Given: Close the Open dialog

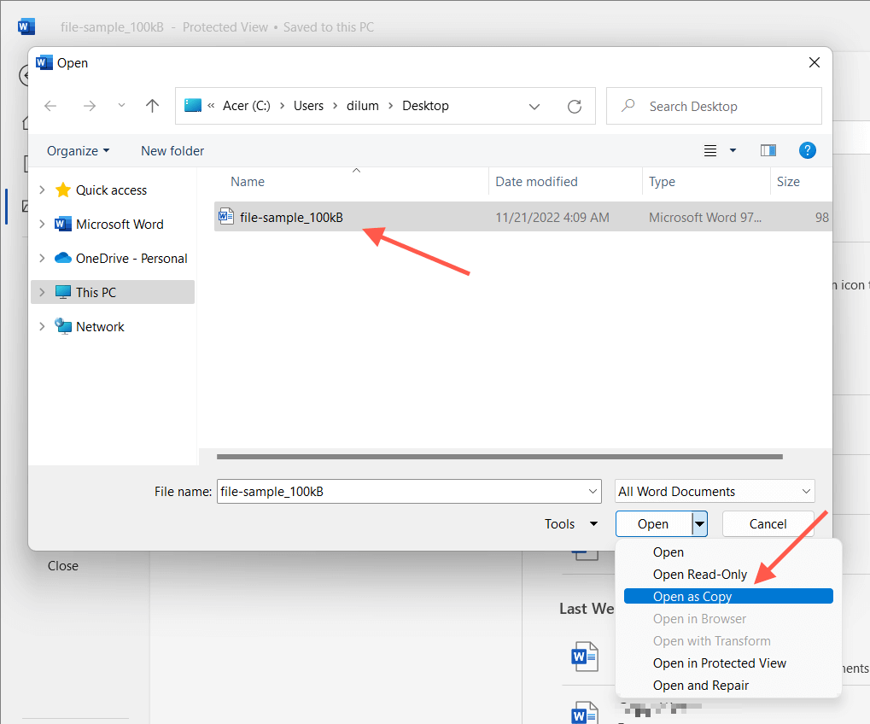Looking at the screenshot, I should click(814, 62).
